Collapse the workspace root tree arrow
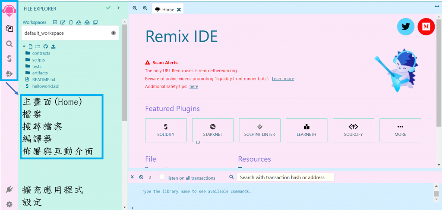This screenshot has width=442, height=214. tap(24, 46)
